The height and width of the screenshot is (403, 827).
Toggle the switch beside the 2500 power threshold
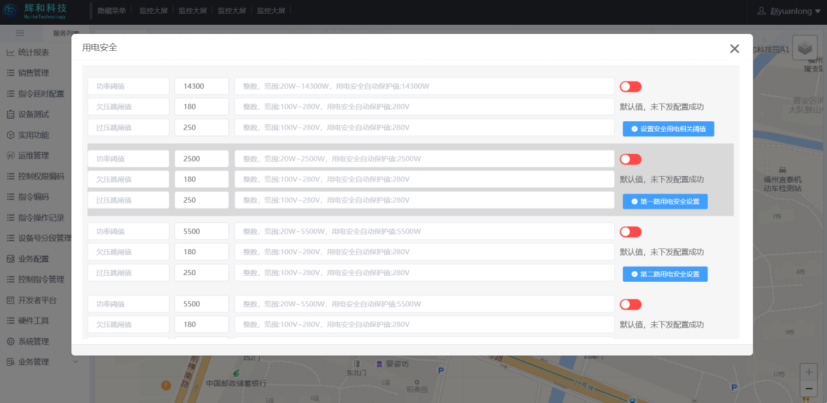click(x=631, y=159)
